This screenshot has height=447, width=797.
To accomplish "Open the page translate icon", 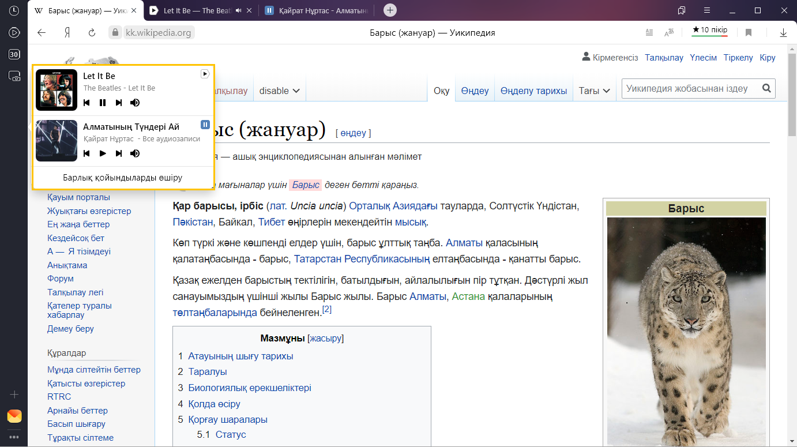I will 669,33.
